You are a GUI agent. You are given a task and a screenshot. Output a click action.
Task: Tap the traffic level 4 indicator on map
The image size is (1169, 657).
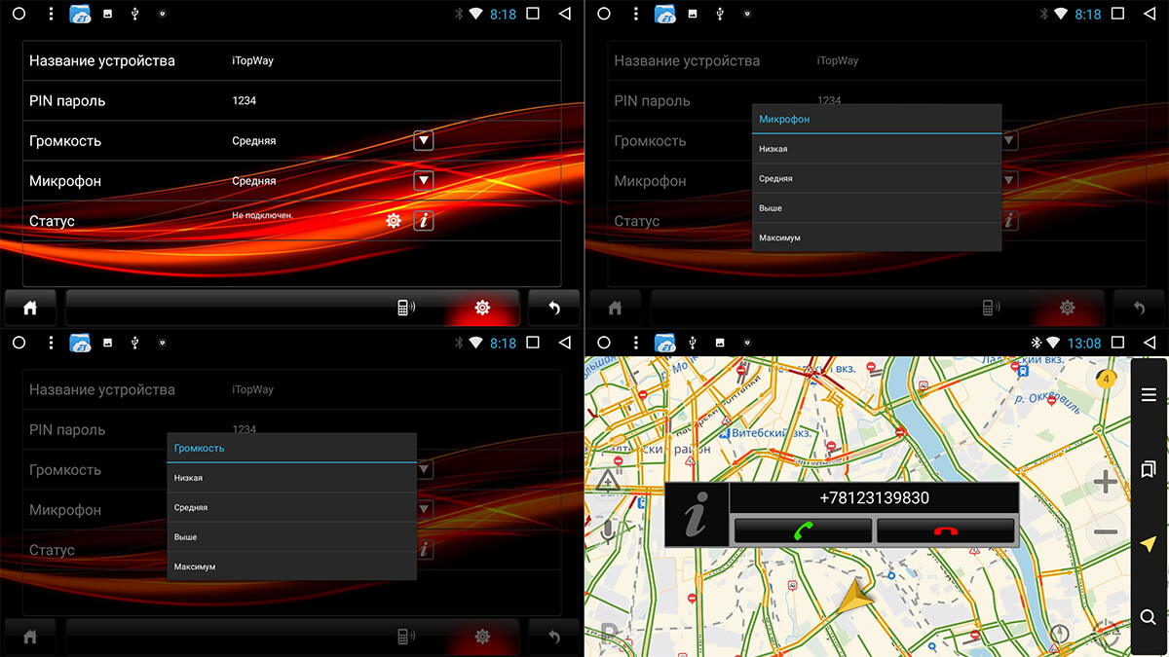pos(1105,380)
